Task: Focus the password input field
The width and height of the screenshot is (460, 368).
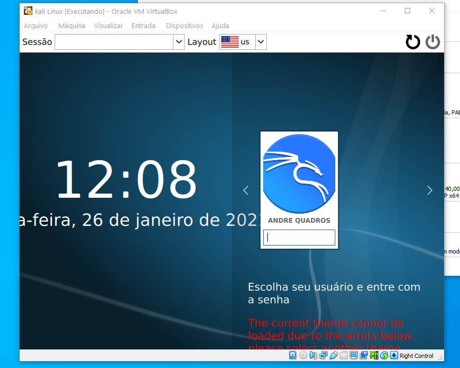Action: 299,238
